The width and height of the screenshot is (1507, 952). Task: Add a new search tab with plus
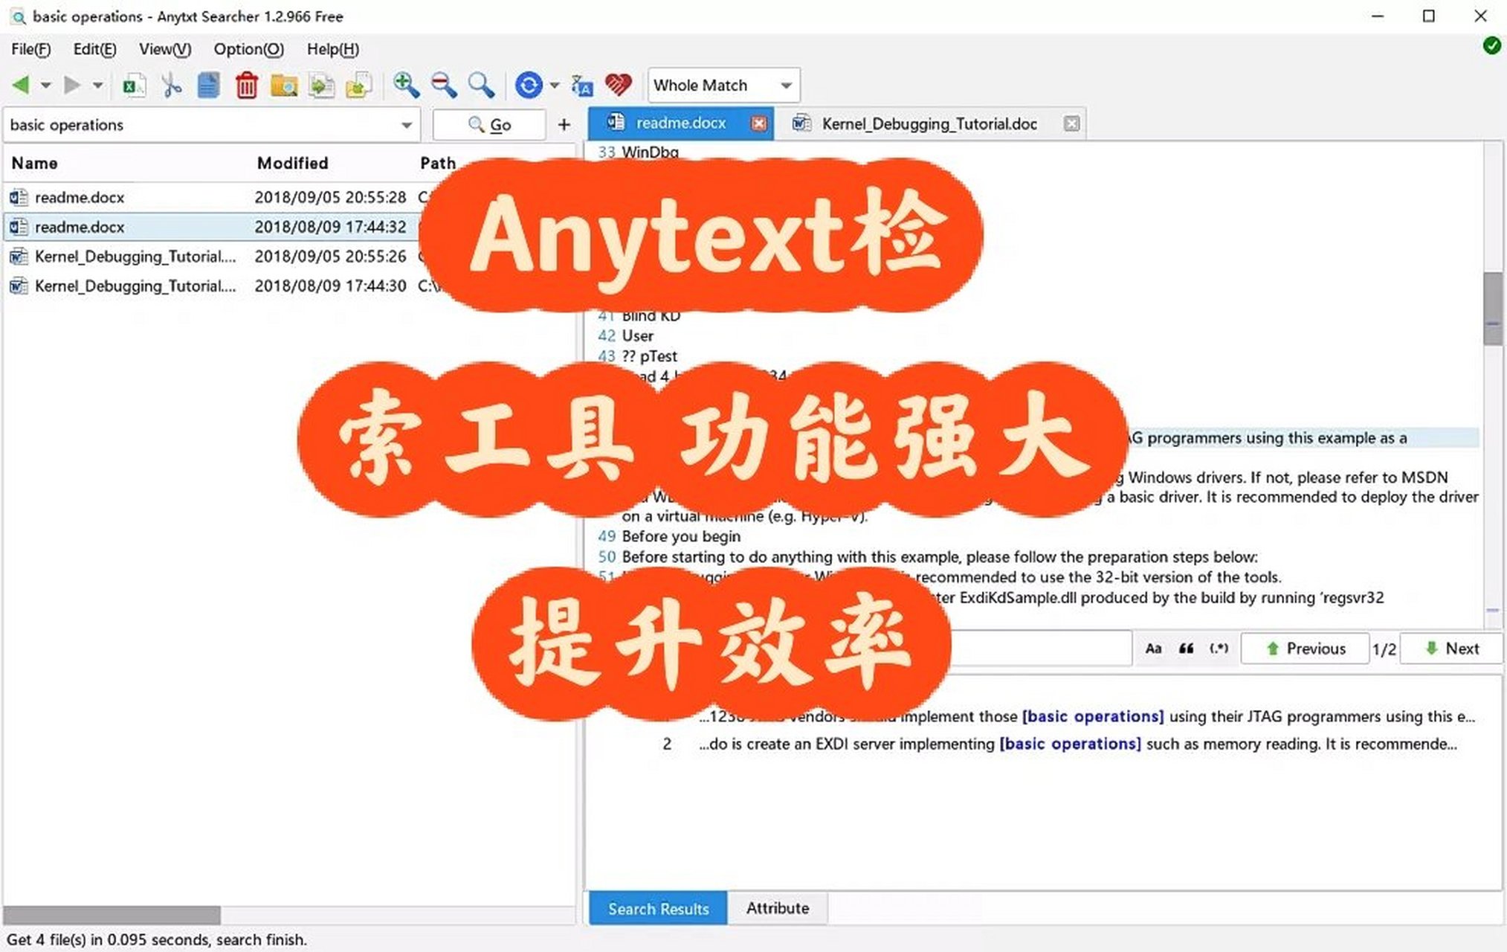pyautogui.click(x=564, y=125)
